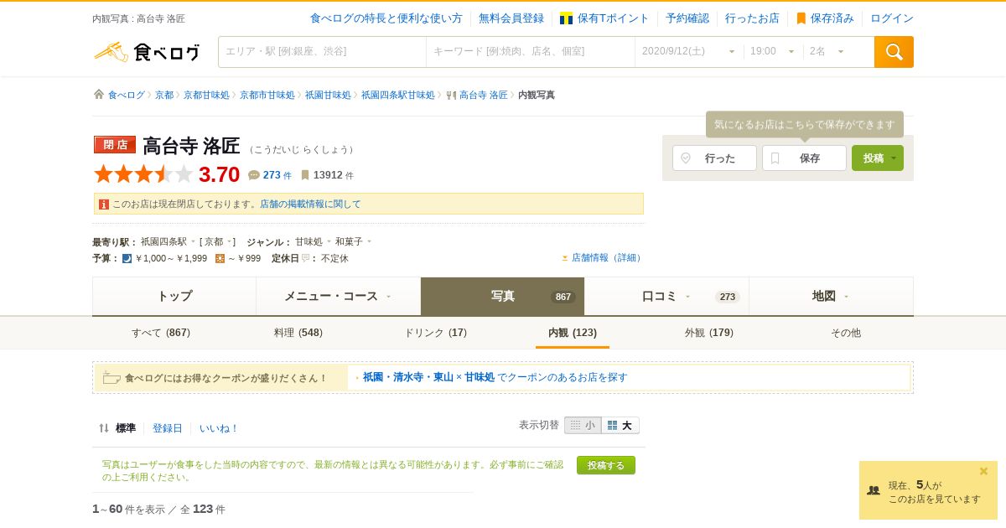The image size is (1006, 528).
Task: Click breadcrumb link 祇園四条駅甘味処
Action: click(x=398, y=96)
